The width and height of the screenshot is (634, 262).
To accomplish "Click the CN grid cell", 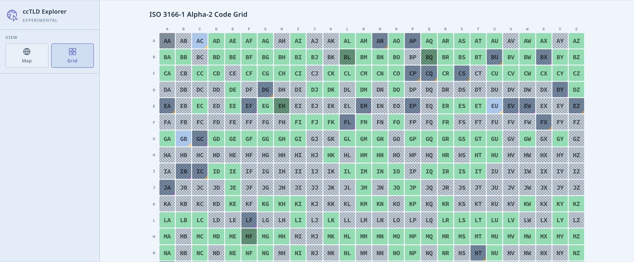I will tap(380, 74).
